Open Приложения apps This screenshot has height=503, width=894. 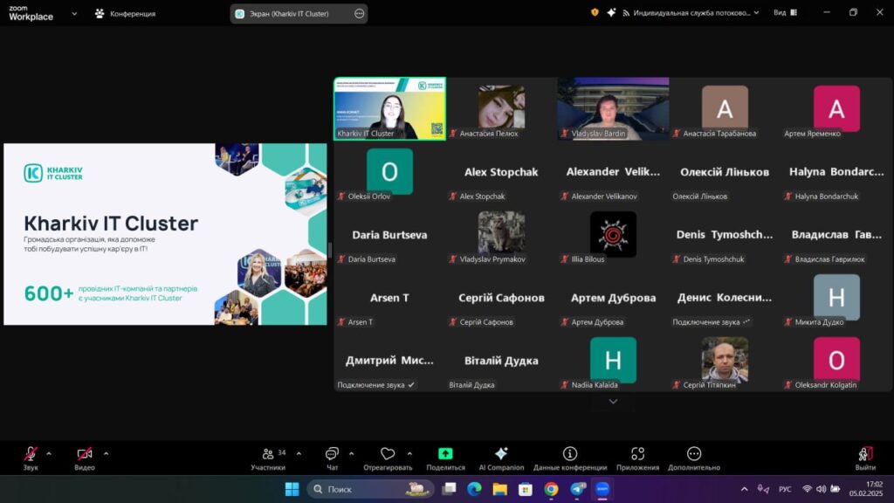tap(637, 458)
